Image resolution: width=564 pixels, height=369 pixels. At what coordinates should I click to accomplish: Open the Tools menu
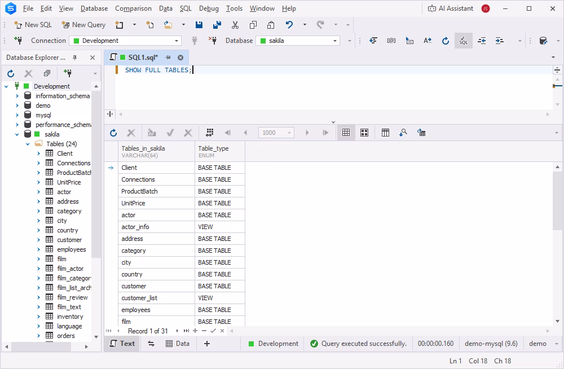pyautogui.click(x=234, y=8)
